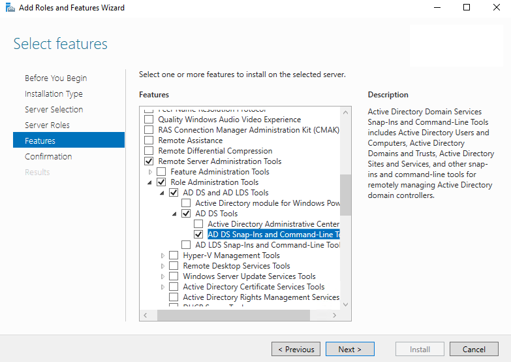Go back with the Previous button
Image resolution: width=511 pixels, height=362 pixels.
296,349
